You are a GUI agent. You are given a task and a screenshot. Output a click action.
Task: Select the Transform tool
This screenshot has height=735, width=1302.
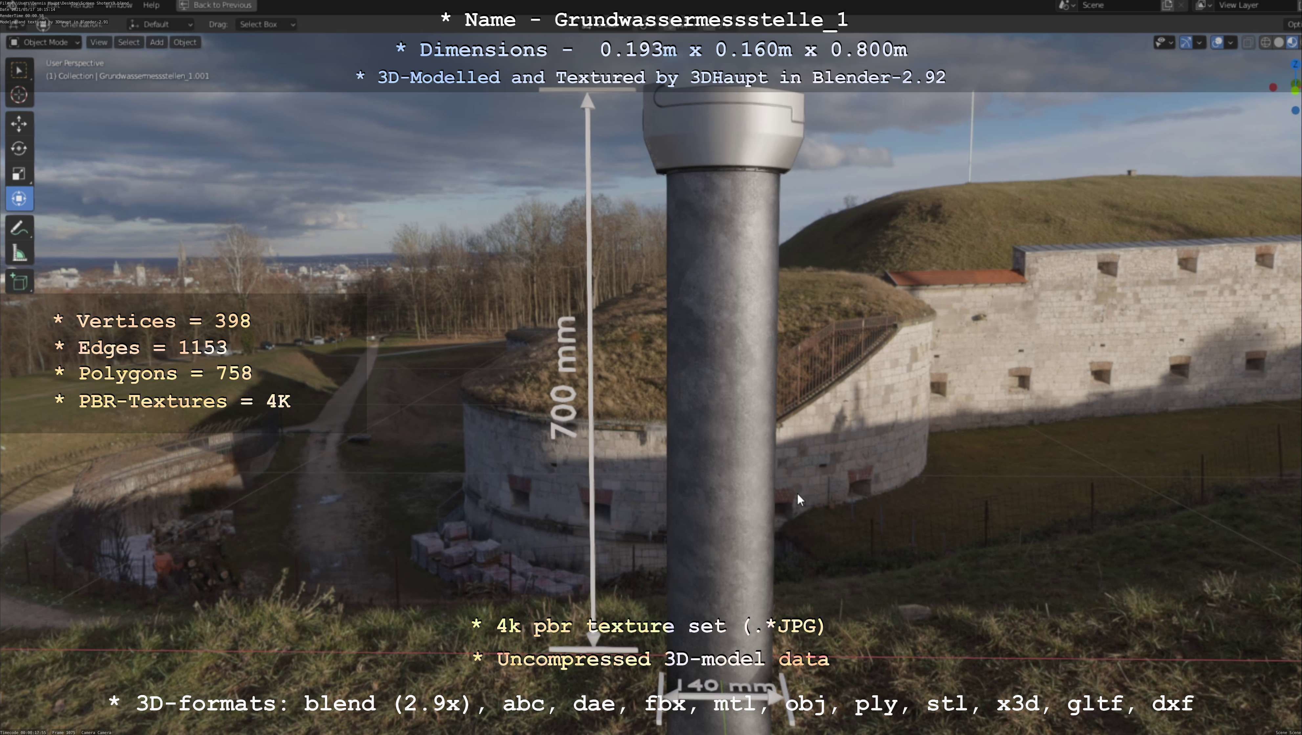(19, 199)
